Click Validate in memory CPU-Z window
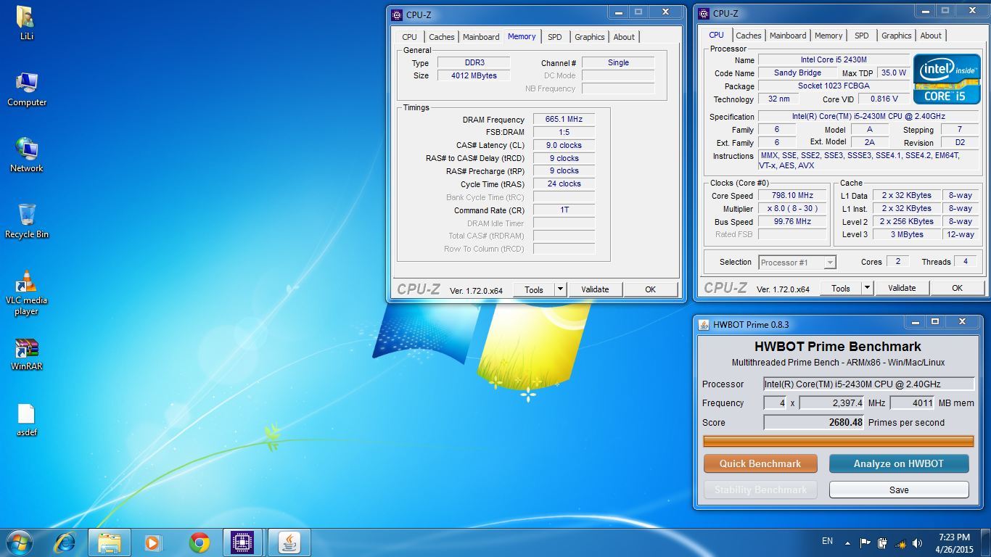 click(595, 289)
